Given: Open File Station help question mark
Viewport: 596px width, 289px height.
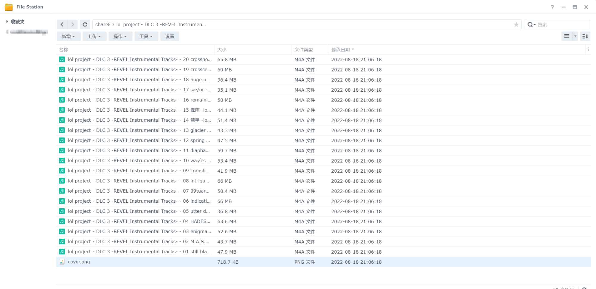Looking at the screenshot, I should click(552, 7).
